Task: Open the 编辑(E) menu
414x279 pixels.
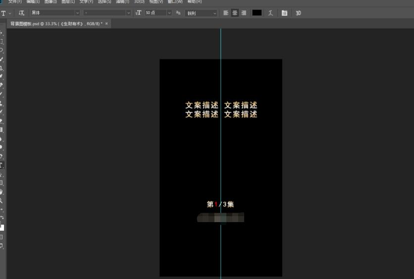Action: [33, 1]
